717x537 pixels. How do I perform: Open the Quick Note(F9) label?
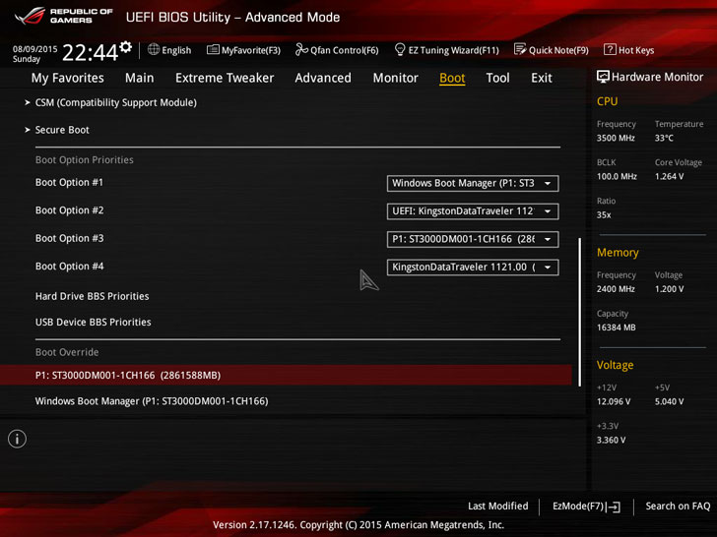558,50
